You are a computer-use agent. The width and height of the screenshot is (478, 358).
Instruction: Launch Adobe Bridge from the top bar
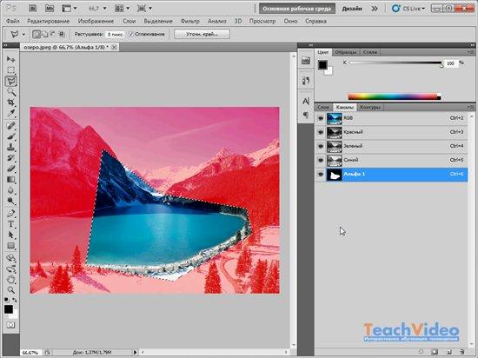click(x=33, y=8)
